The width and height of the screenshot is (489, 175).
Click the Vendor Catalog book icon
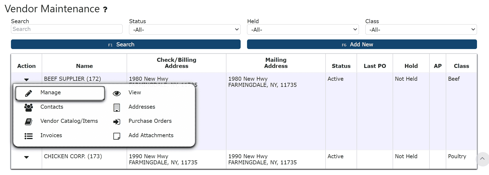pos(29,122)
